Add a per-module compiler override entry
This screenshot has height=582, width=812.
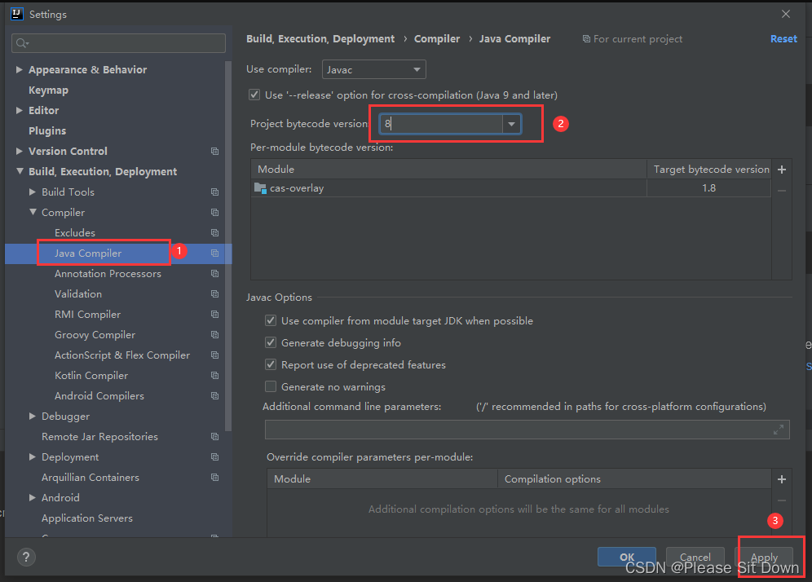pyautogui.click(x=782, y=479)
